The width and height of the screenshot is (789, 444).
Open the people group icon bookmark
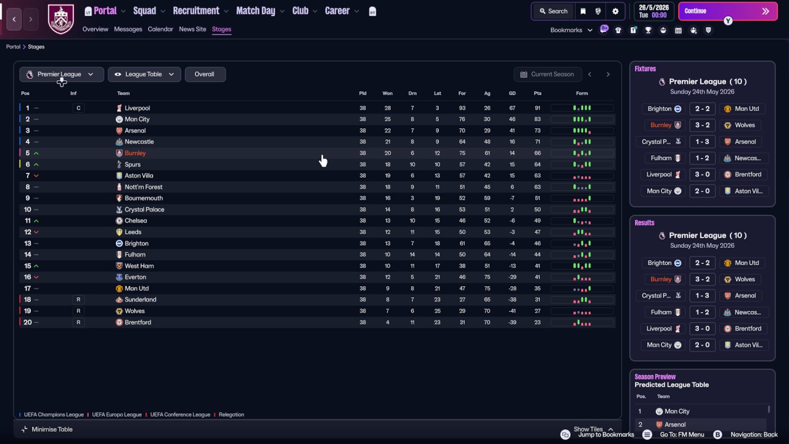663,30
